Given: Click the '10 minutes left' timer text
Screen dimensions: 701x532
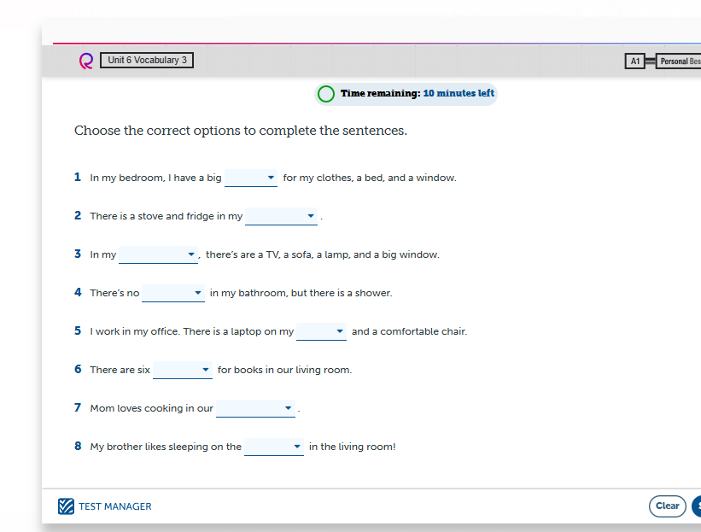Looking at the screenshot, I should [x=459, y=93].
